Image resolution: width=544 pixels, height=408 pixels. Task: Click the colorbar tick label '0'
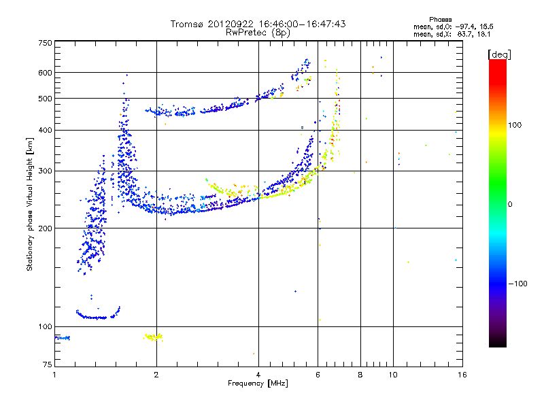pyautogui.click(x=510, y=204)
